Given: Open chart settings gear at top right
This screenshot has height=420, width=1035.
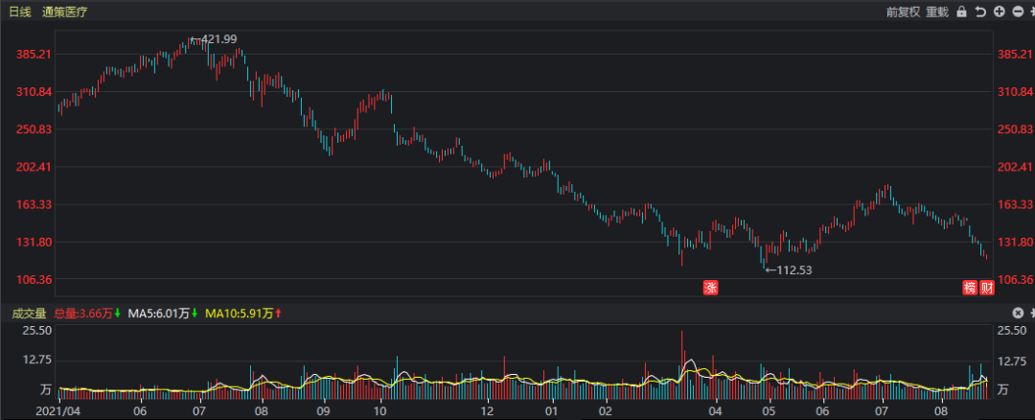Looking at the screenshot, I should (1031, 12).
